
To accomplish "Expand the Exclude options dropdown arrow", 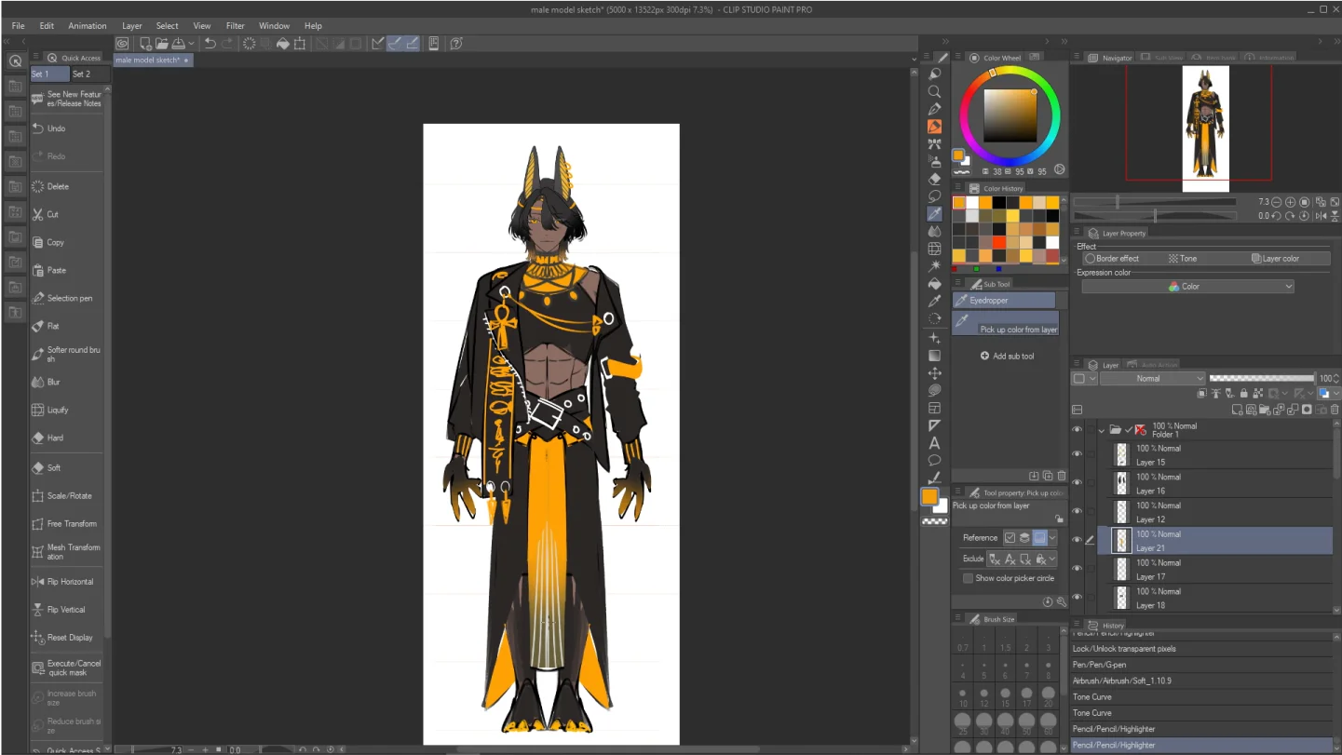I will click(x=1052, y=559).
